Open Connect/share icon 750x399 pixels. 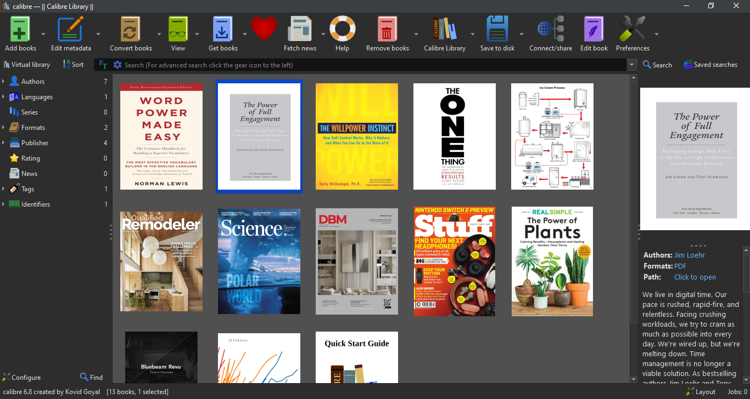coord(551,28)
